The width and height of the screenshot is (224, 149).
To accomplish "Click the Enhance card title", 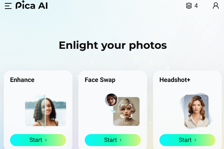I will pos(22,80).
